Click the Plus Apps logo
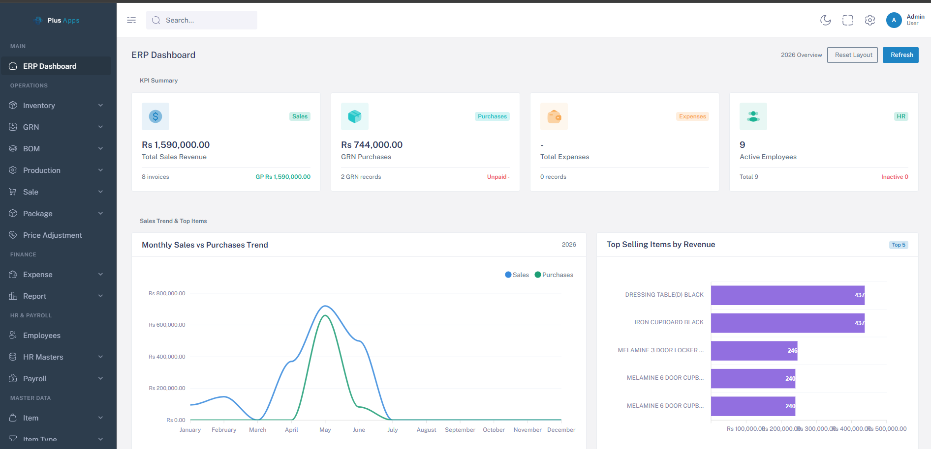The width and height of the screenshot is (931, 449). (x=57, y=20)
